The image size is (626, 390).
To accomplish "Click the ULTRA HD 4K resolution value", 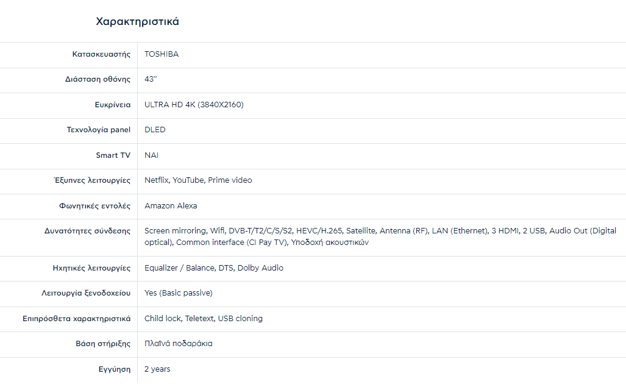I will (194, 105).
